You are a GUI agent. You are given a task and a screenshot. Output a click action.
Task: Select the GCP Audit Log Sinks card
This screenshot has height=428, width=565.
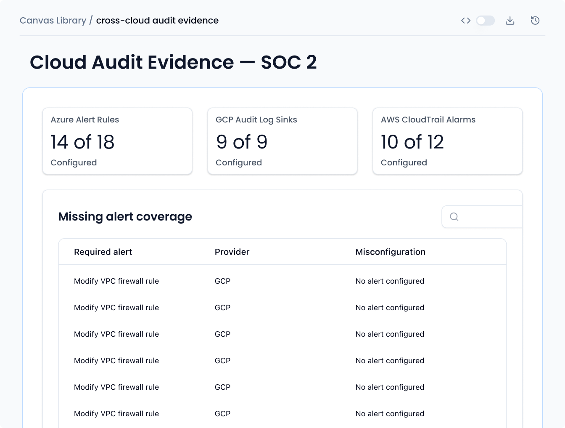click(x=282, y=141)
